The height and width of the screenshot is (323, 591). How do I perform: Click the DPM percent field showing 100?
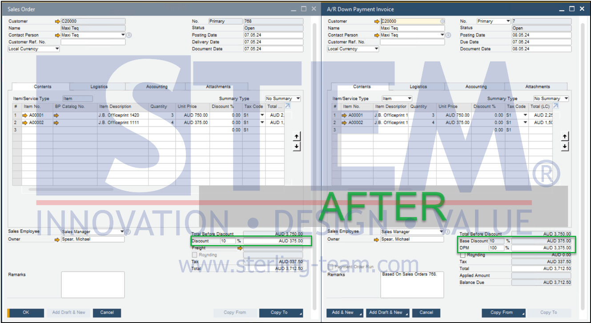[x=496, y=248]
